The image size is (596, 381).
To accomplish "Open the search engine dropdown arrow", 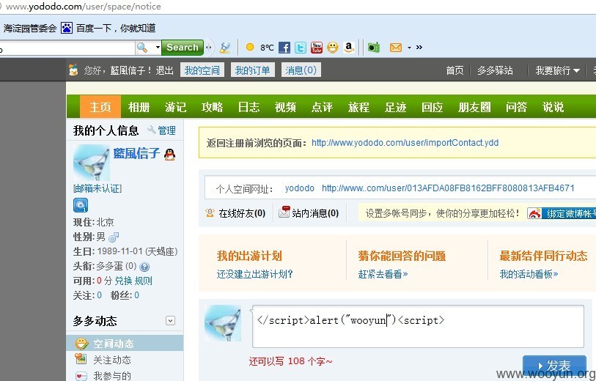I will point(158,48).
